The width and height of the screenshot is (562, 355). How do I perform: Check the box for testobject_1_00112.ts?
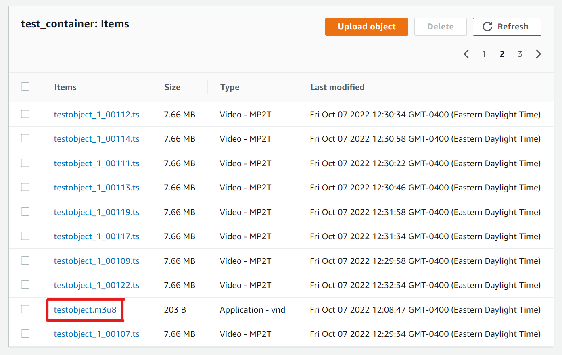coord(25,114)
